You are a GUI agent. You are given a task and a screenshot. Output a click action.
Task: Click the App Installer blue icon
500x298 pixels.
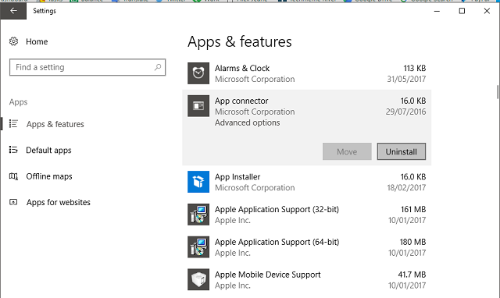click(198, 182)
